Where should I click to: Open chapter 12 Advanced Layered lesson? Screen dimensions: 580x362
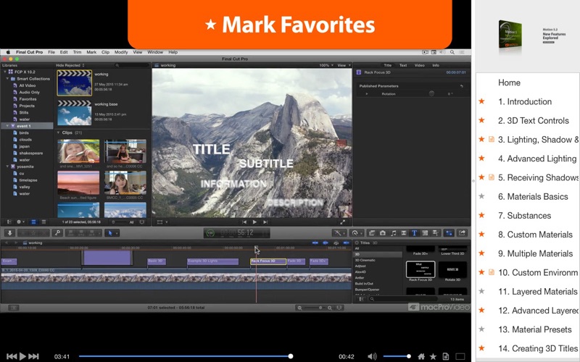tap(538, 311)
